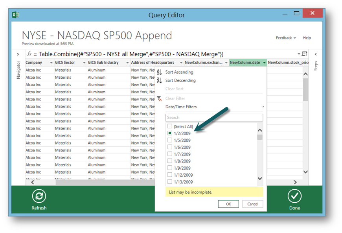This screenshot has width=342, height=233.
Task: Click the Refresh circular arrows icon
Action: pos(39,196)
